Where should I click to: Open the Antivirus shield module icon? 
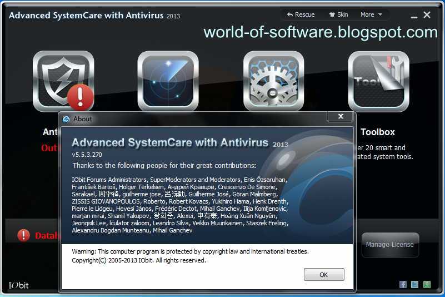(x=63, y=81)
